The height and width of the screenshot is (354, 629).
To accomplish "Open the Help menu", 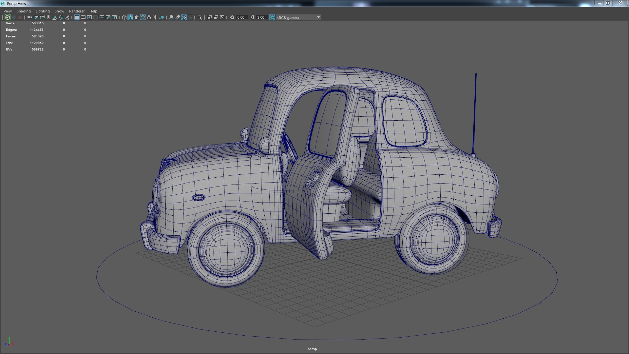I will point(93,11).
